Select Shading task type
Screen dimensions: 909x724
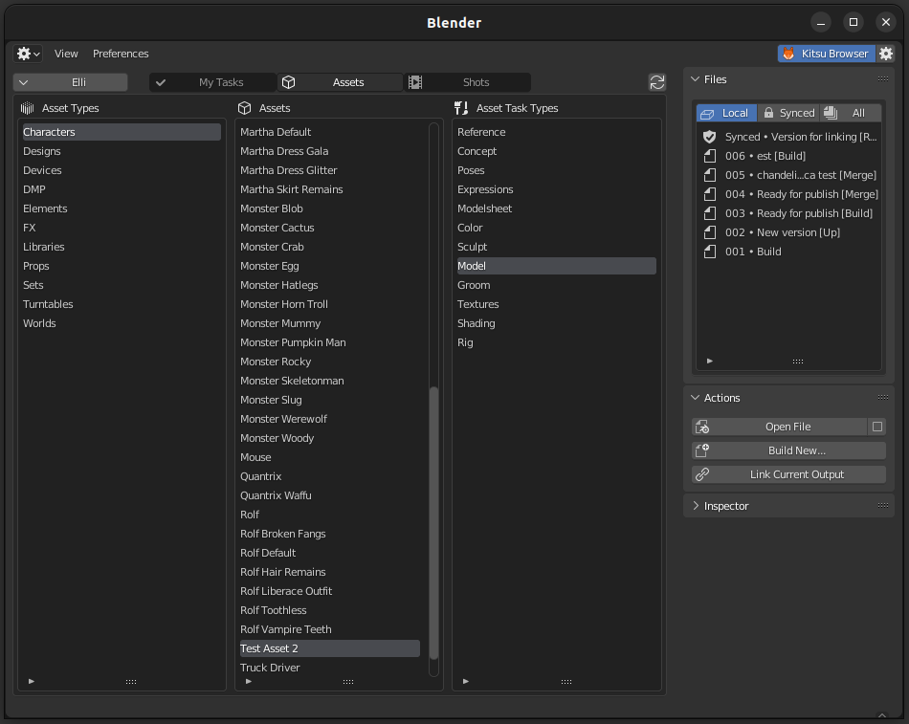pos(557,323)
